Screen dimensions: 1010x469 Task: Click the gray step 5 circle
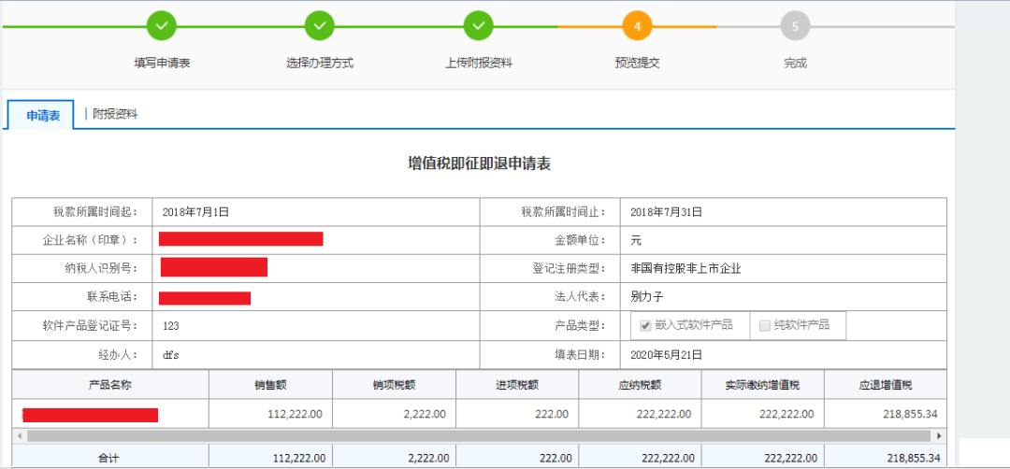point(795,26)
